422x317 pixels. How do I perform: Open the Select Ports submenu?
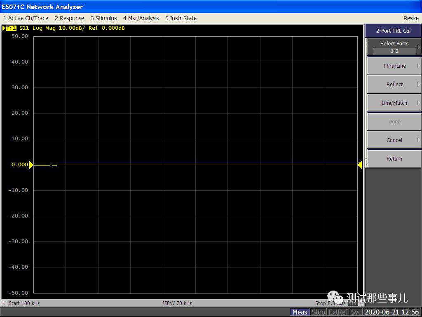(x=394, y=47)
